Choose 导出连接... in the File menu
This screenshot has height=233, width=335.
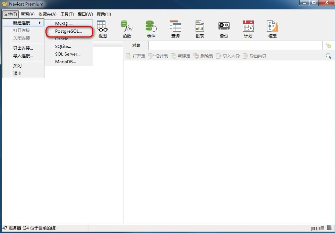click(23, 48)
